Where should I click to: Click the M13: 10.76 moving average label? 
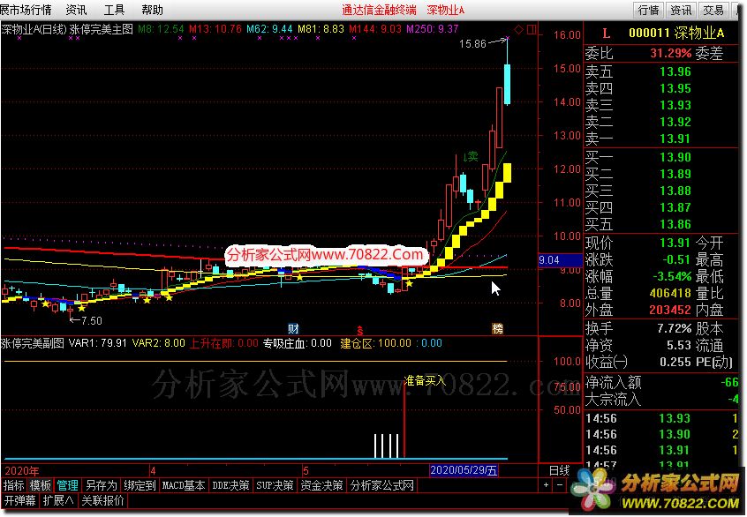[x=215, y=29]
